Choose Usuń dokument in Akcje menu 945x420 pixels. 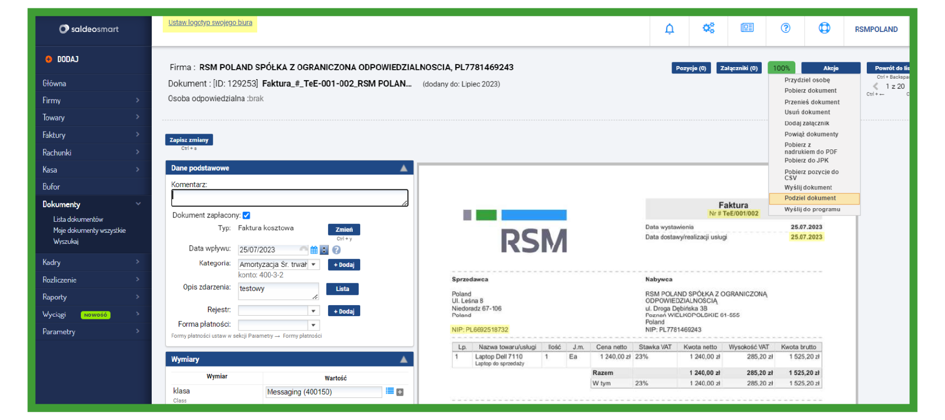807,112
